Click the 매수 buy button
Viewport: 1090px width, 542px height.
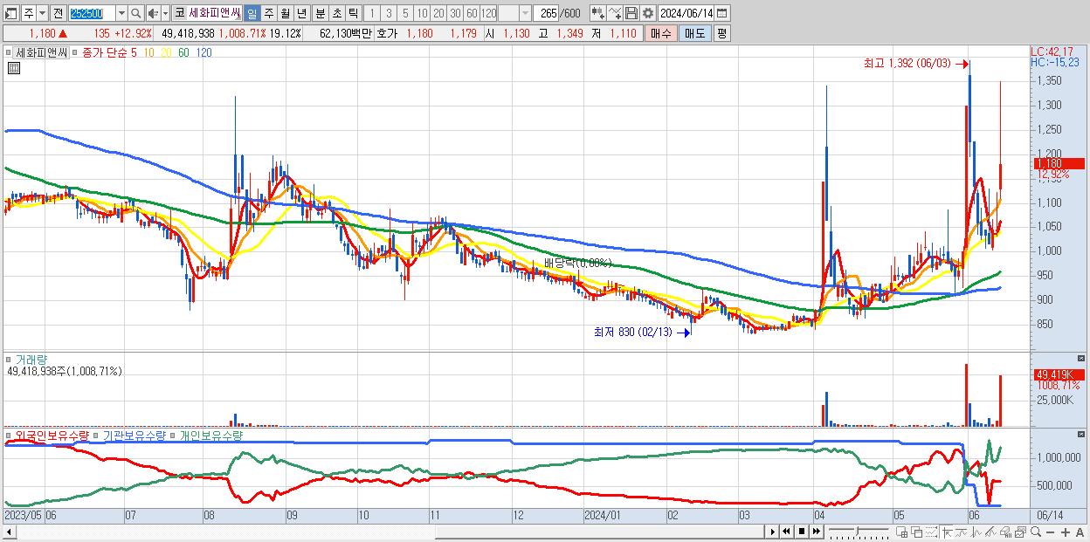click(x=661, y=33)
